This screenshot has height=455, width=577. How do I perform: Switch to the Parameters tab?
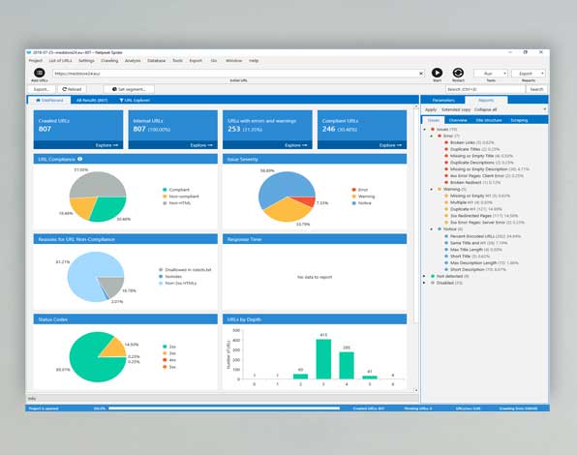pyautogui.click(x=443, y=100)
